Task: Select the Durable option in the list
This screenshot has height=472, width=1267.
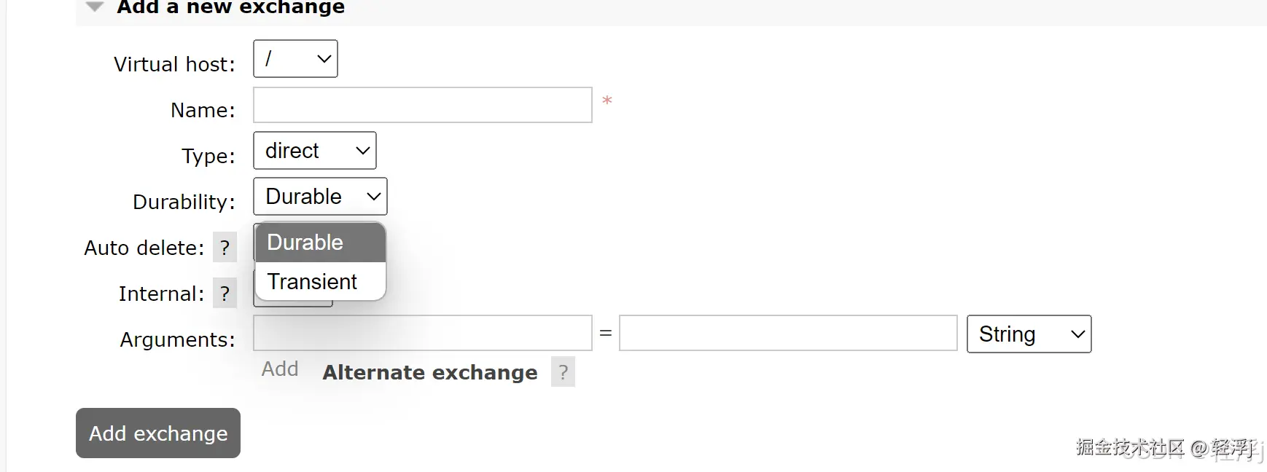Action: tap(320, 243)
